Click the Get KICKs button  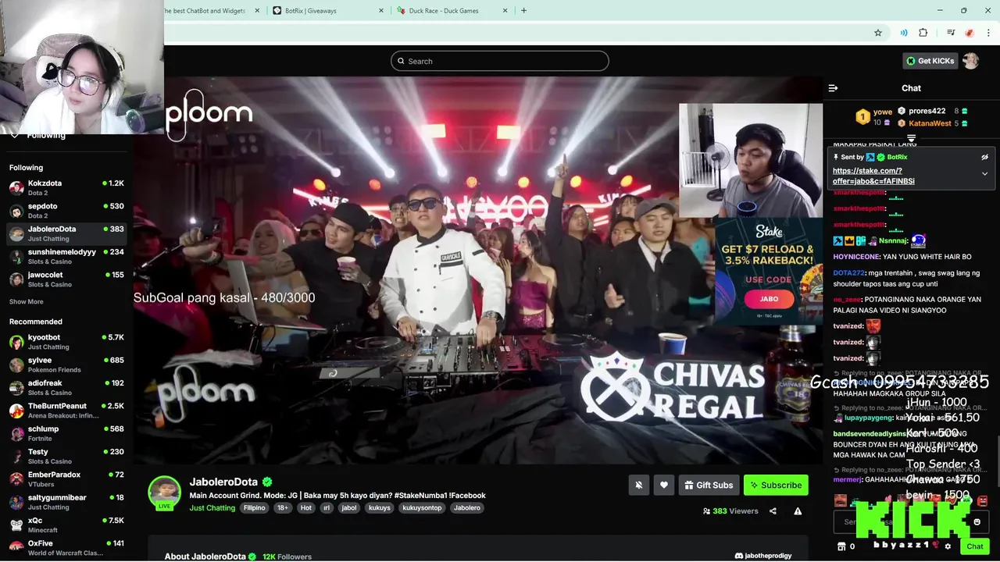tap(930, 61)
